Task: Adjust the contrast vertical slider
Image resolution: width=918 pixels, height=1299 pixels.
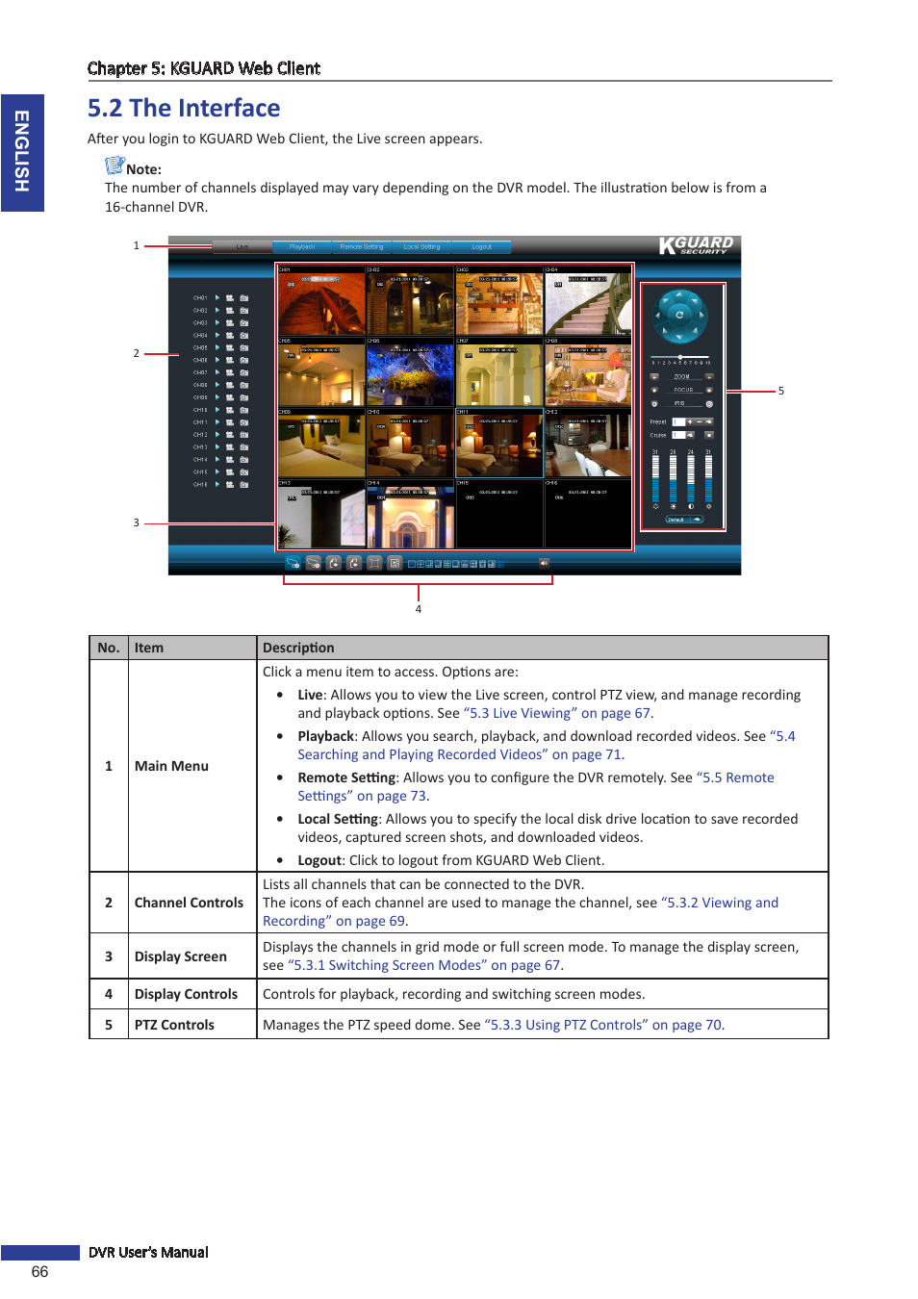Action: [x=691, y=478]
